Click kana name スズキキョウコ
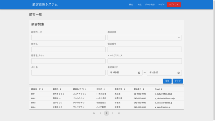 coord(80,94)
